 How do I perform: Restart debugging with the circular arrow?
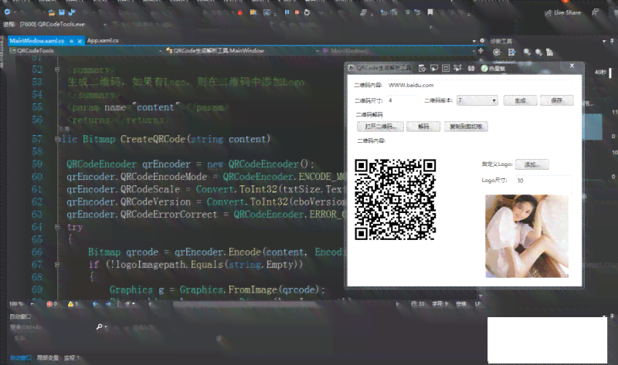[x=307, y=12]
